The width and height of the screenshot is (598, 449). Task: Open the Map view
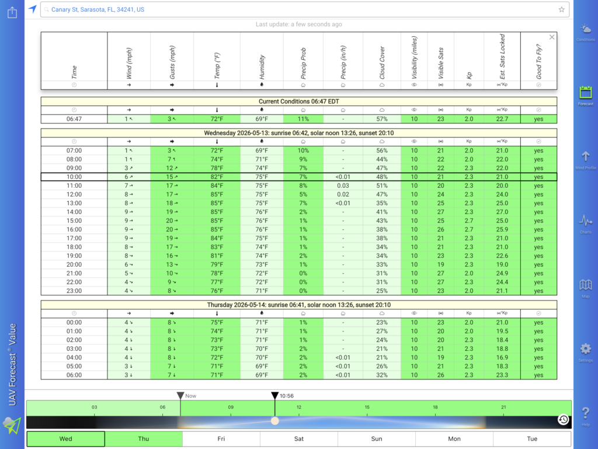pyautogui.click(x=585, y=288)
